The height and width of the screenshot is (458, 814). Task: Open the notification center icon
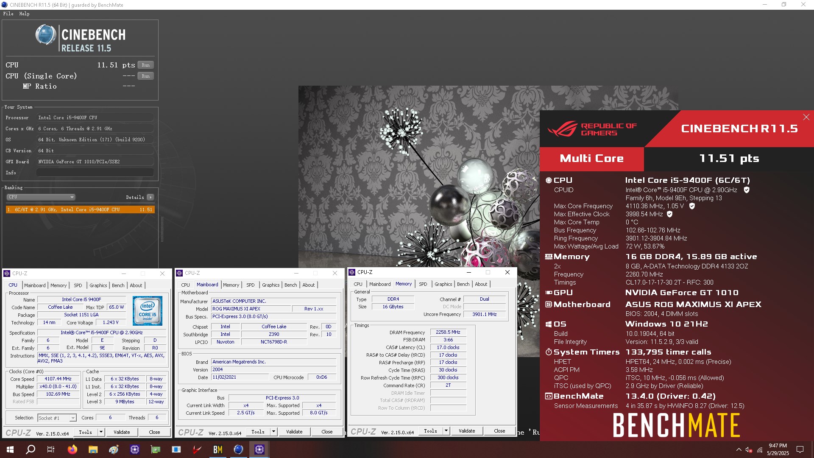(800, 450)
